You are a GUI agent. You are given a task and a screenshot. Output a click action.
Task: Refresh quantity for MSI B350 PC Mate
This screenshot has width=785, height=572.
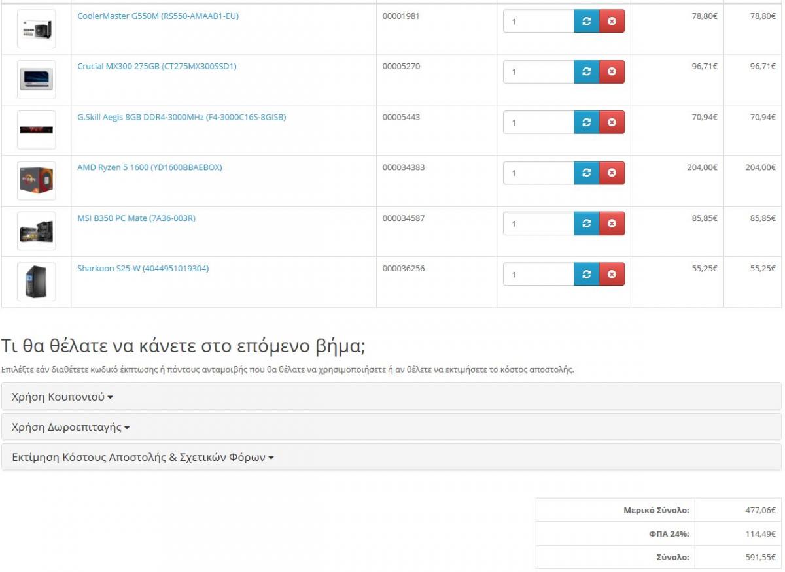[x=587, y=224]
